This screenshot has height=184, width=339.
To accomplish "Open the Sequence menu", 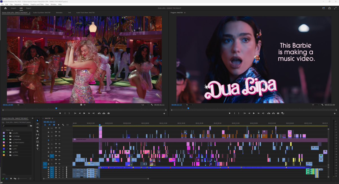I will pos(18,5).
